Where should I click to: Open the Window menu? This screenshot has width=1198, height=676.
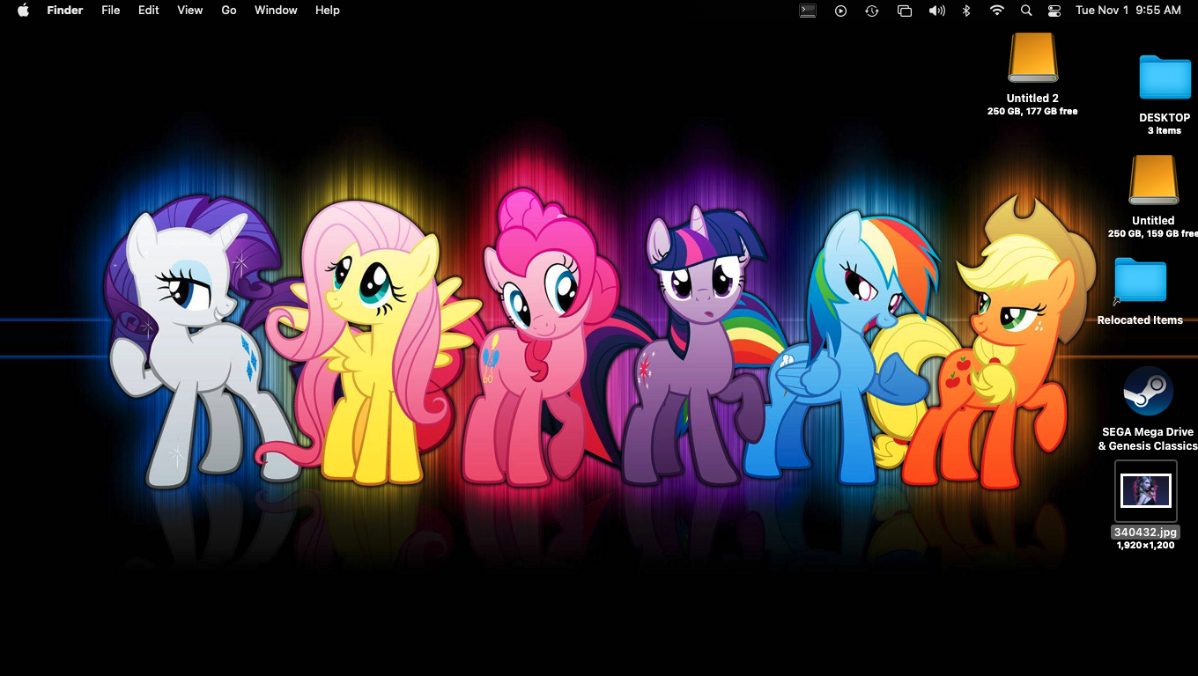click(x=276, y=11)
